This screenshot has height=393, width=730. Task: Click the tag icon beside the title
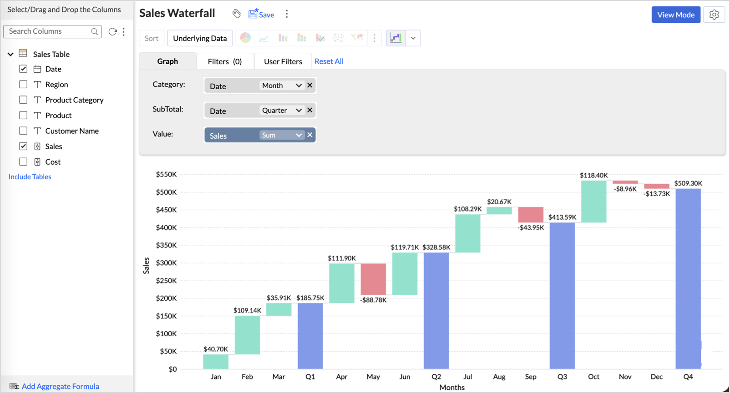pos(236,14)
